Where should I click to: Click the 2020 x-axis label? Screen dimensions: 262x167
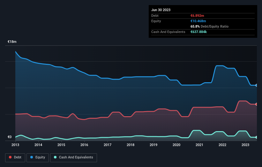[x=176, y=145]
